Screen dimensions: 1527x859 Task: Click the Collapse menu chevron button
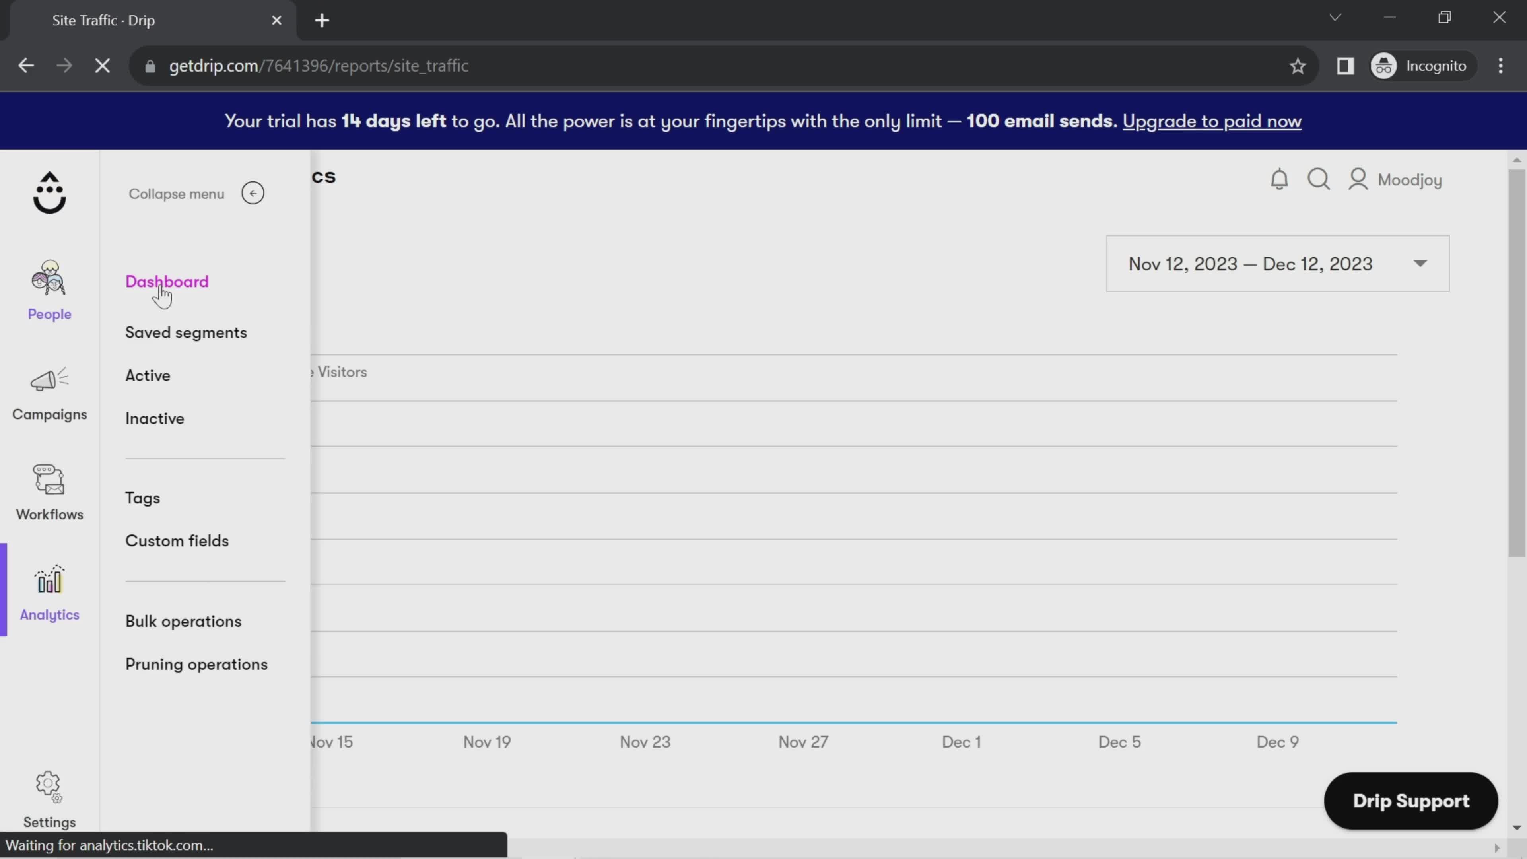253,193
